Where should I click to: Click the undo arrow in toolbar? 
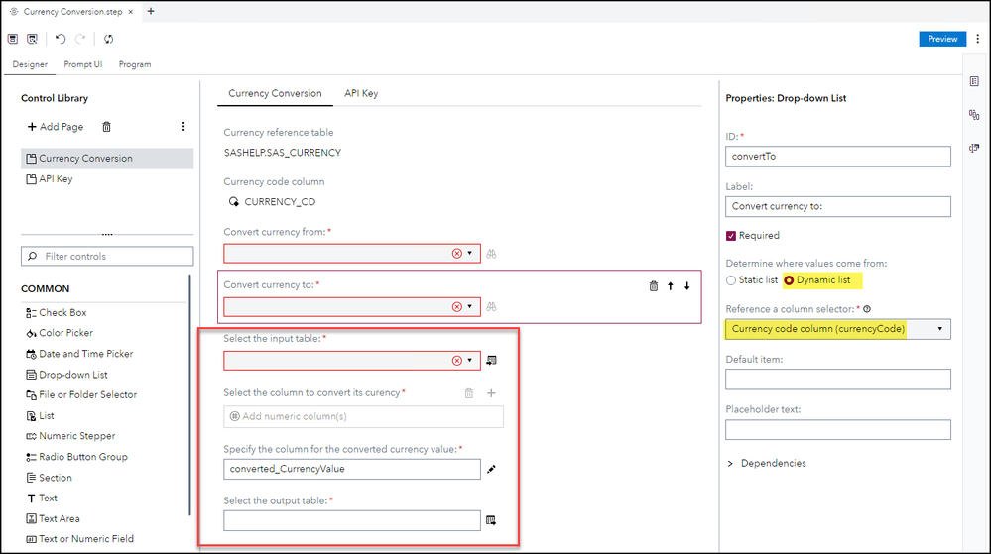pos(61,39)
